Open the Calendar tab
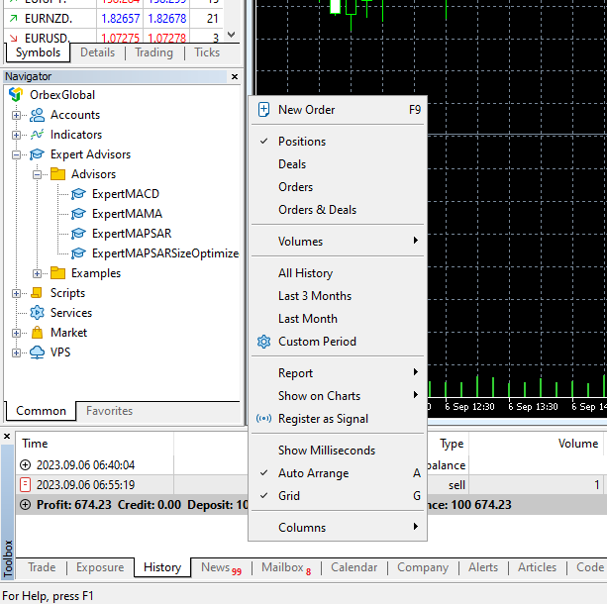Viewport: 607px width, 604px height. pyautogui.click(x=354, y=567)
